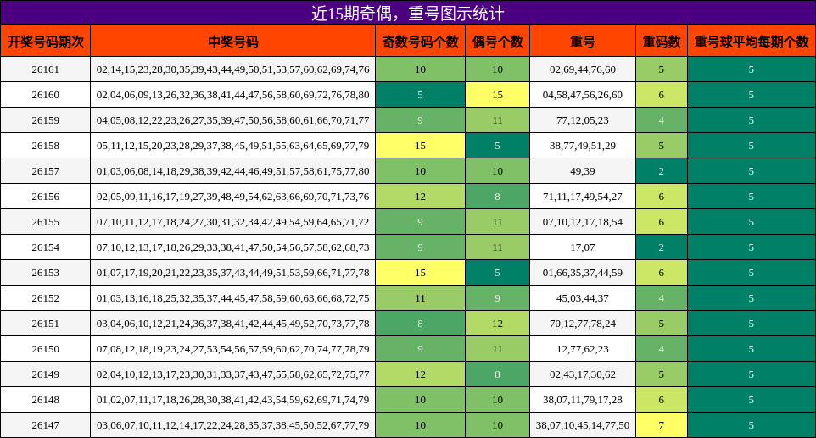Click period number 26158
The width and height of the screenshot is (816, 438).
45,146
